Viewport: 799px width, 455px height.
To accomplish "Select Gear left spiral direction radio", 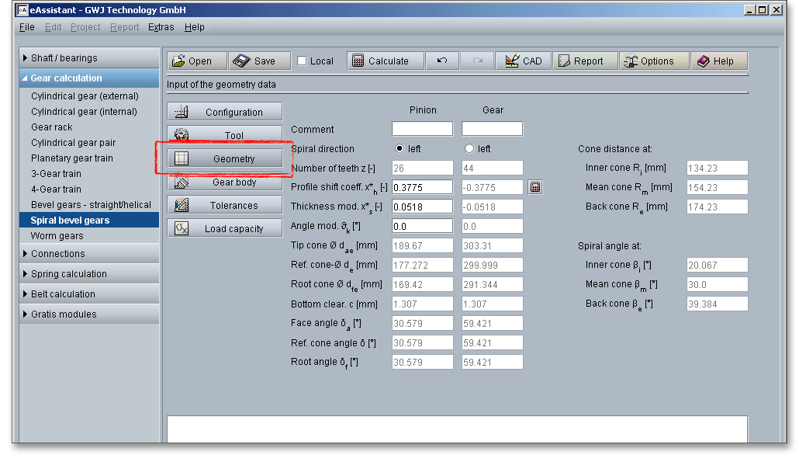I will click(x=469, y=149).
